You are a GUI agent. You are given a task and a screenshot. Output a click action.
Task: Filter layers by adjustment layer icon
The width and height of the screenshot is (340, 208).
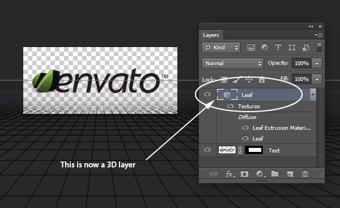264,47
